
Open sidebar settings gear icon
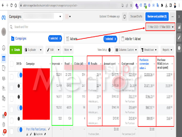click(4, 125)
